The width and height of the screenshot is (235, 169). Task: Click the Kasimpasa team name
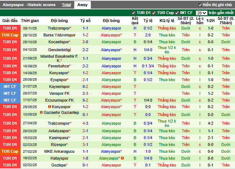(x=59, y=138)
